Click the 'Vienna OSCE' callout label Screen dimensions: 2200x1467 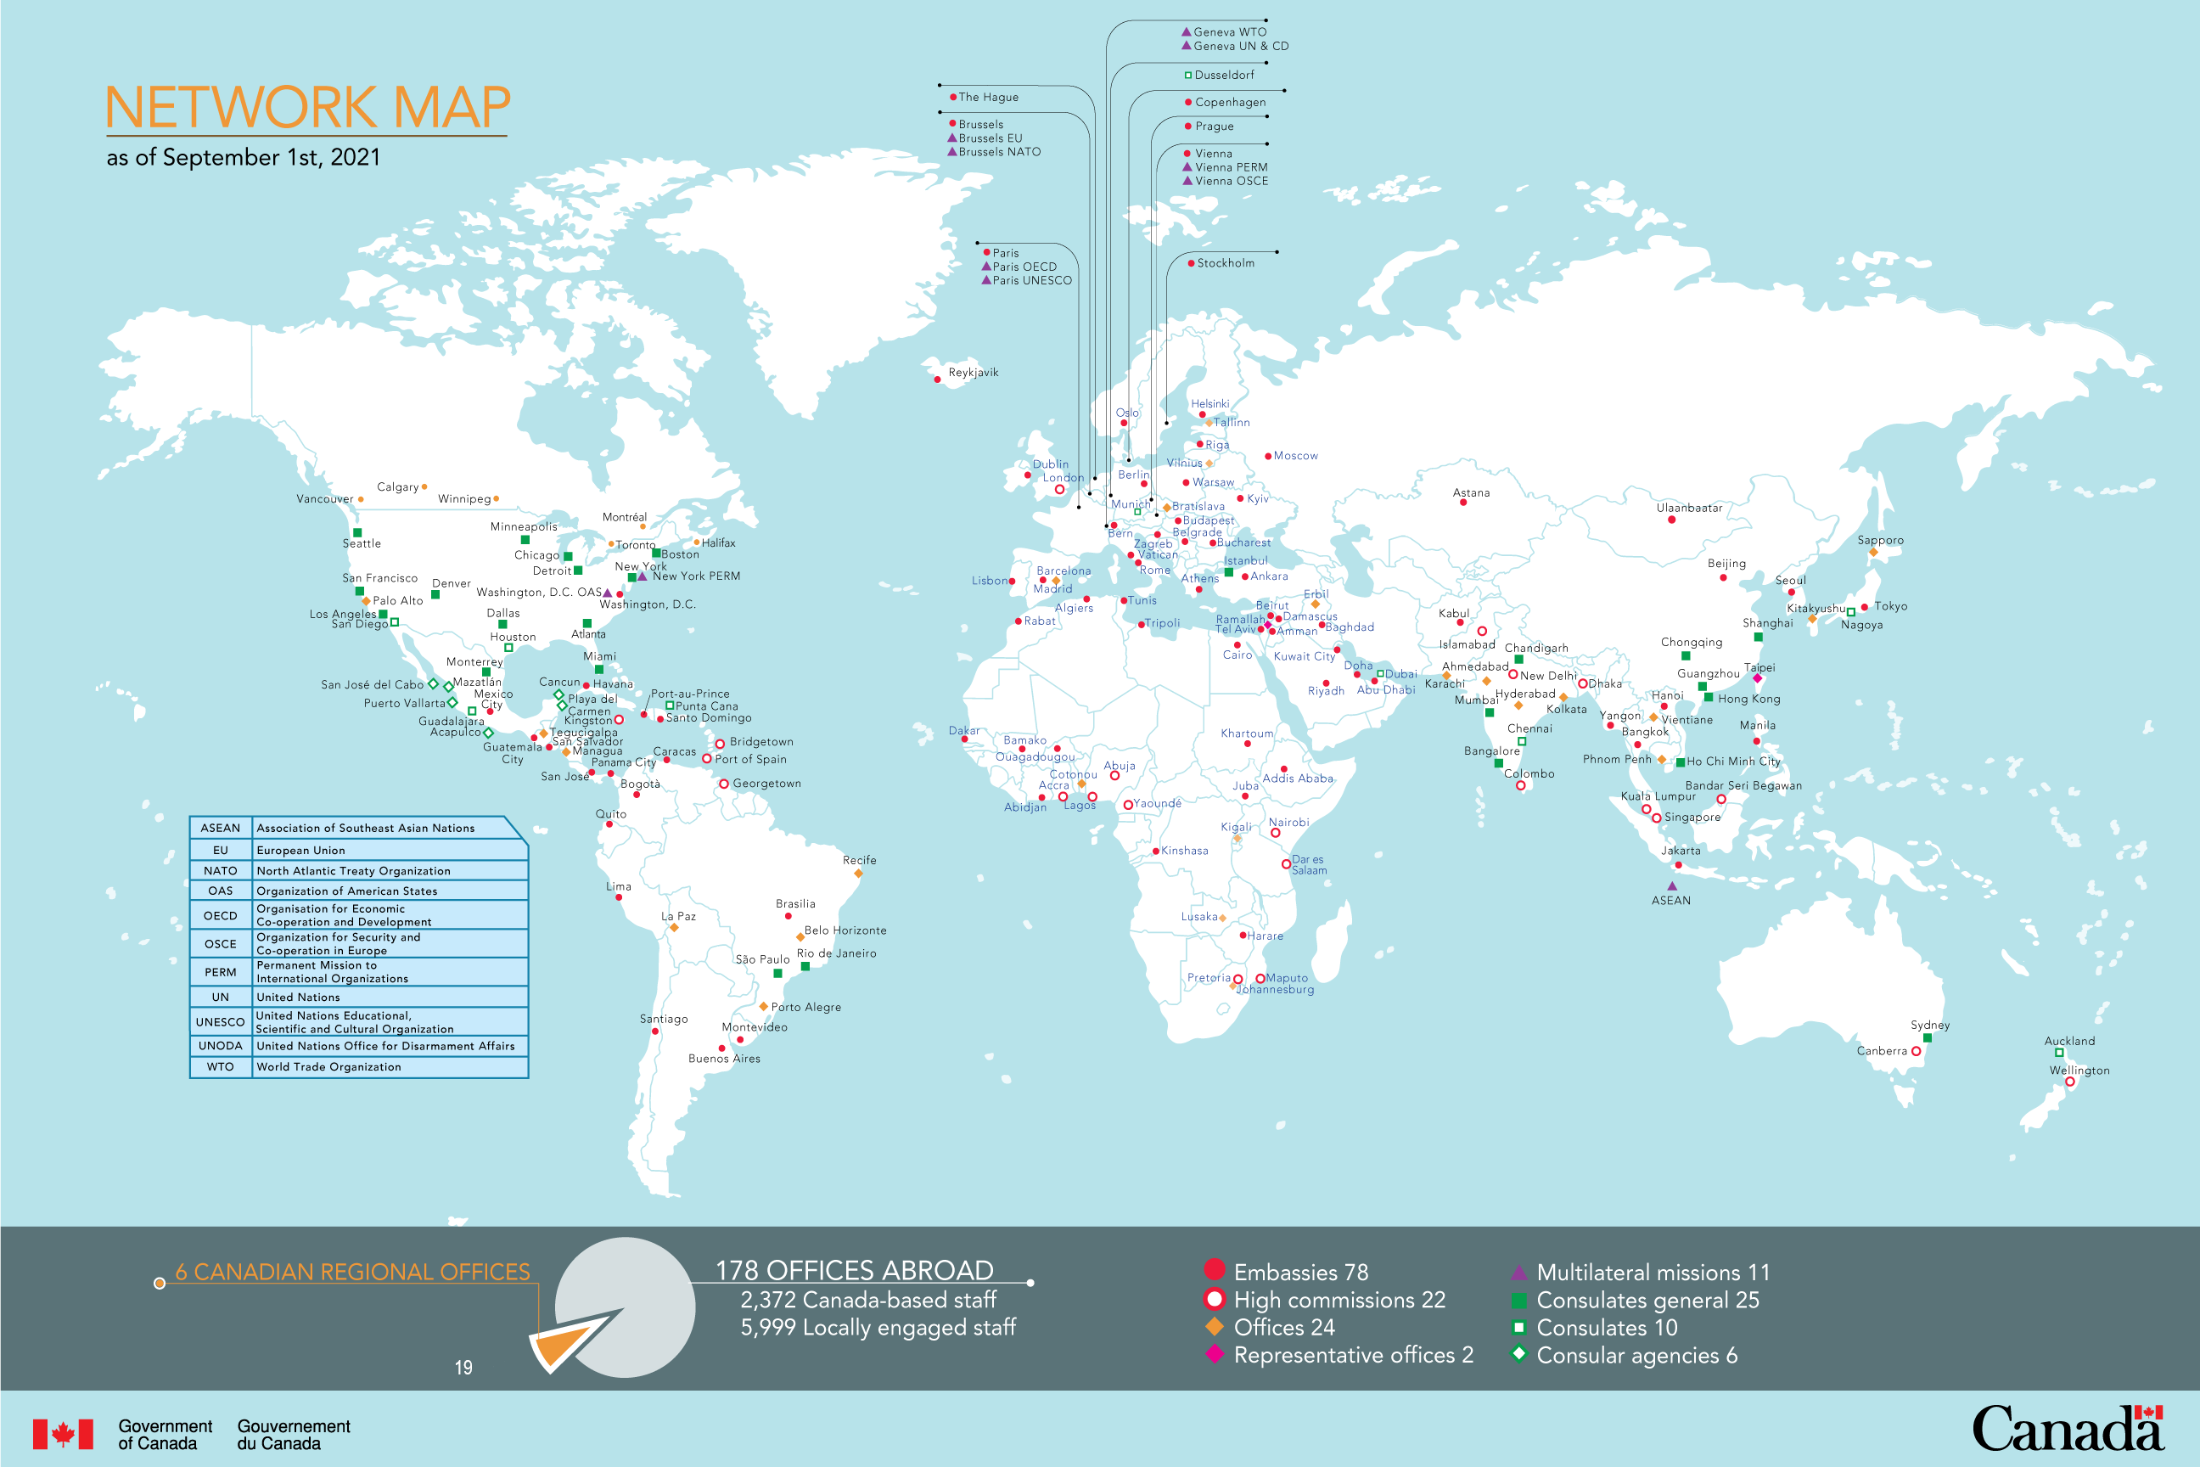coord(1231,181)
